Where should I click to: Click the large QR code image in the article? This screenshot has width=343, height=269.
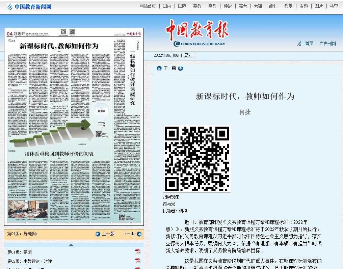[x=197, y=159]
